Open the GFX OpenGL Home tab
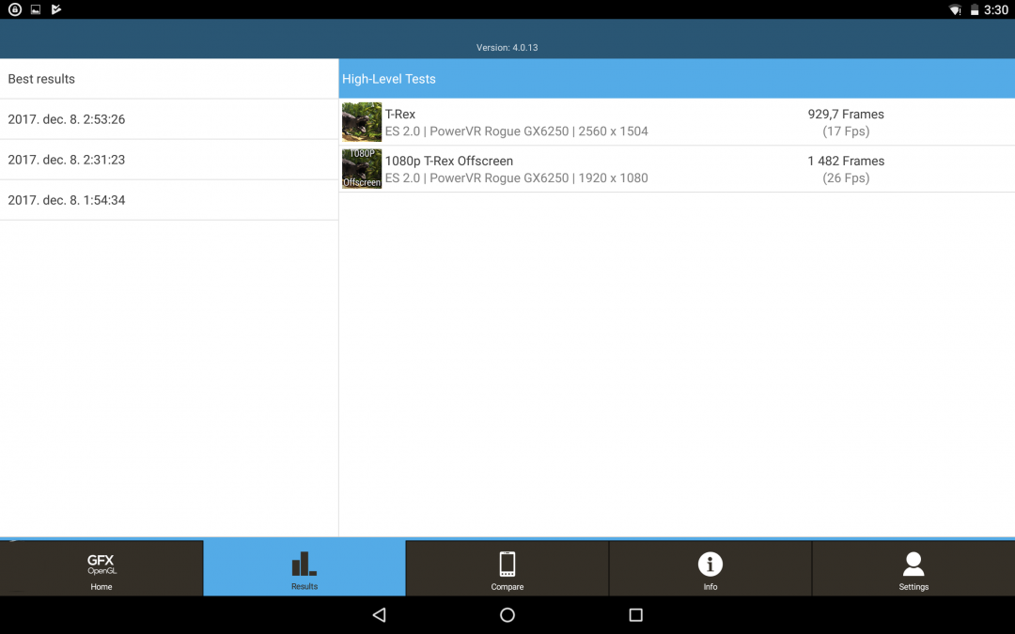 pyautogui.click(x=101, y=568)
